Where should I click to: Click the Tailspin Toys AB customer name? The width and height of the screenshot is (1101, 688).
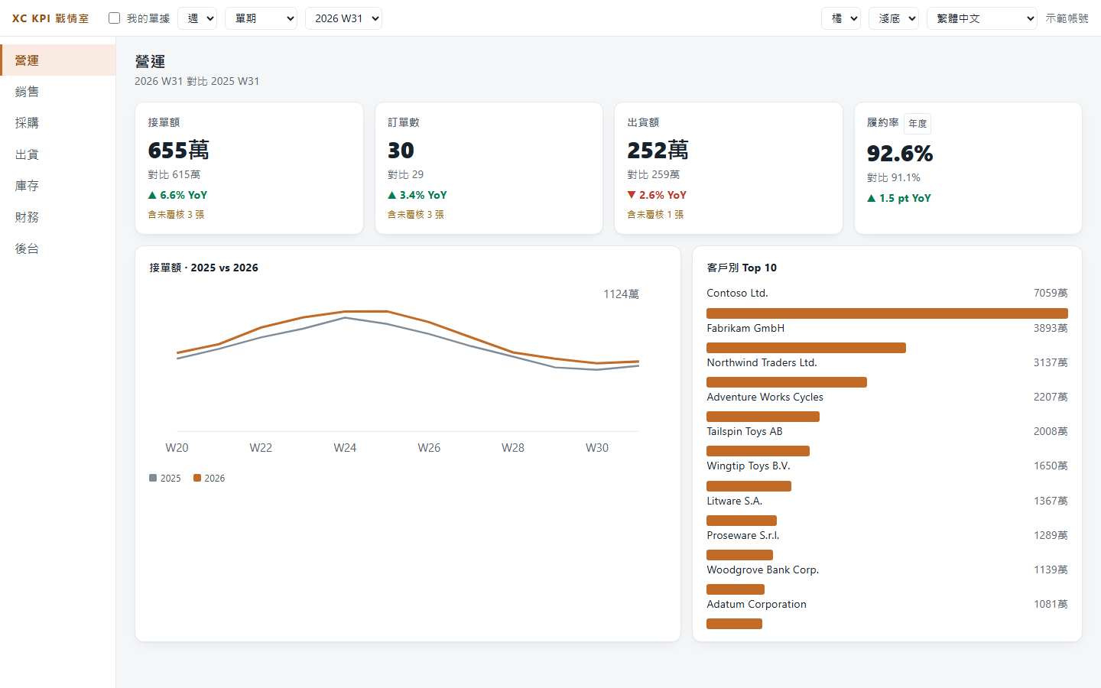pyautogui.click(x=745, y=431)
